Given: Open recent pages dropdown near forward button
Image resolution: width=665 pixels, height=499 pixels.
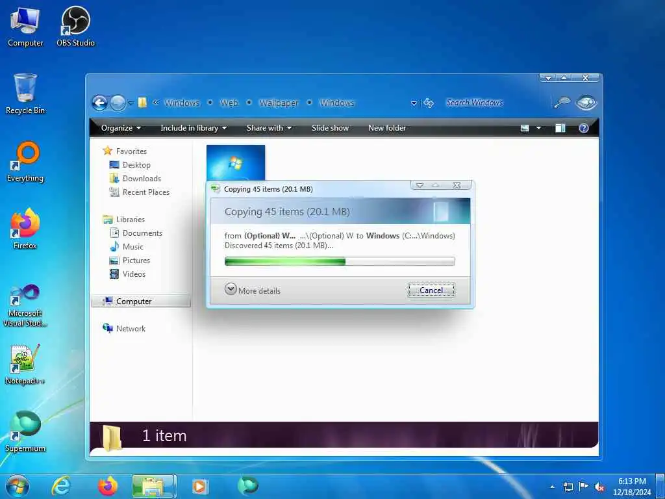Looking at the screenshot, I should pos(130,103).
